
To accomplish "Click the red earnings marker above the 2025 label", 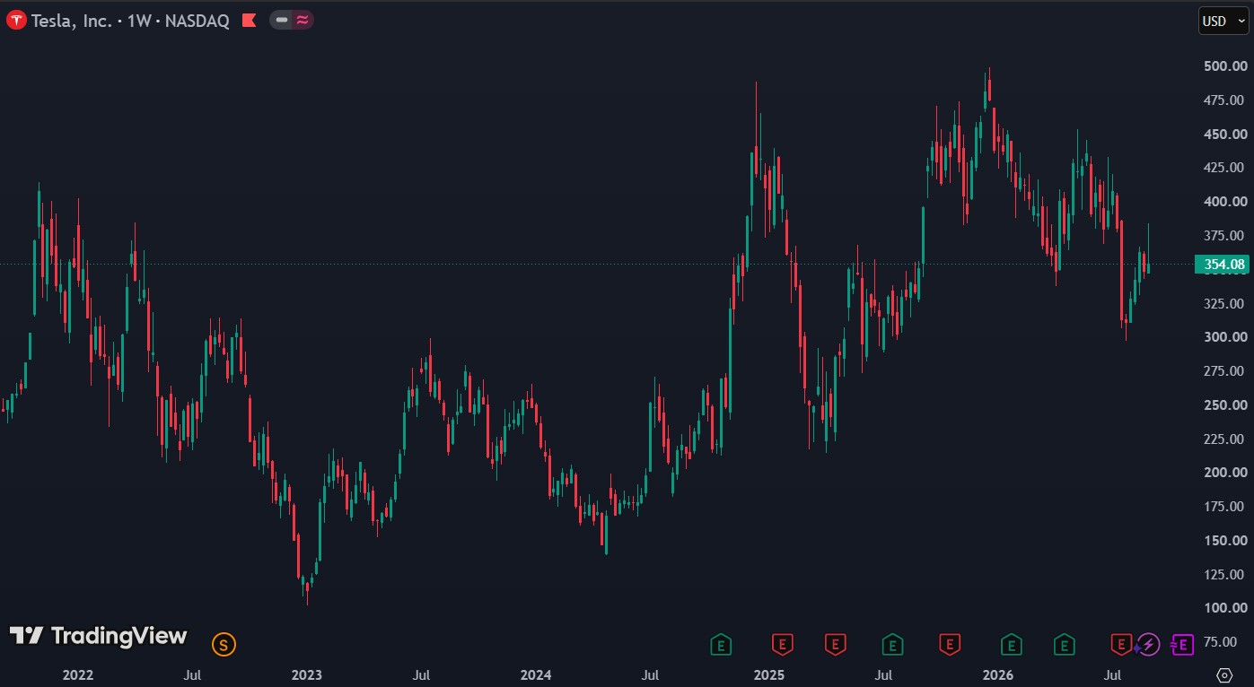I will 783,644.
